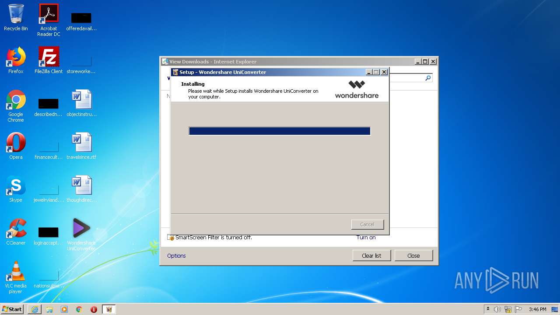Show hidden tray icons arrow
The image size is (560, 315).
click(488, 309)
